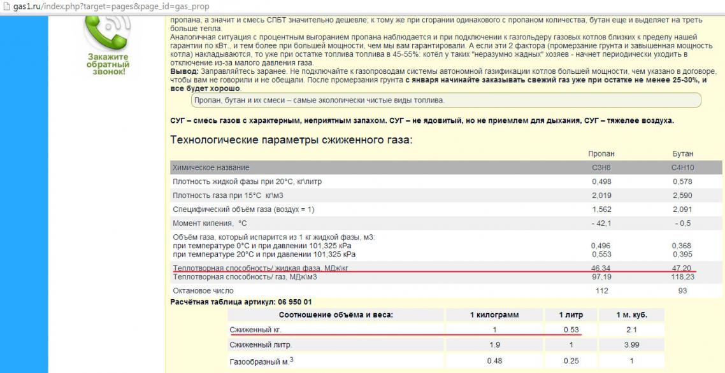Click the boiling point value - 0,5
725x373 pixels.
click(682, 223)
